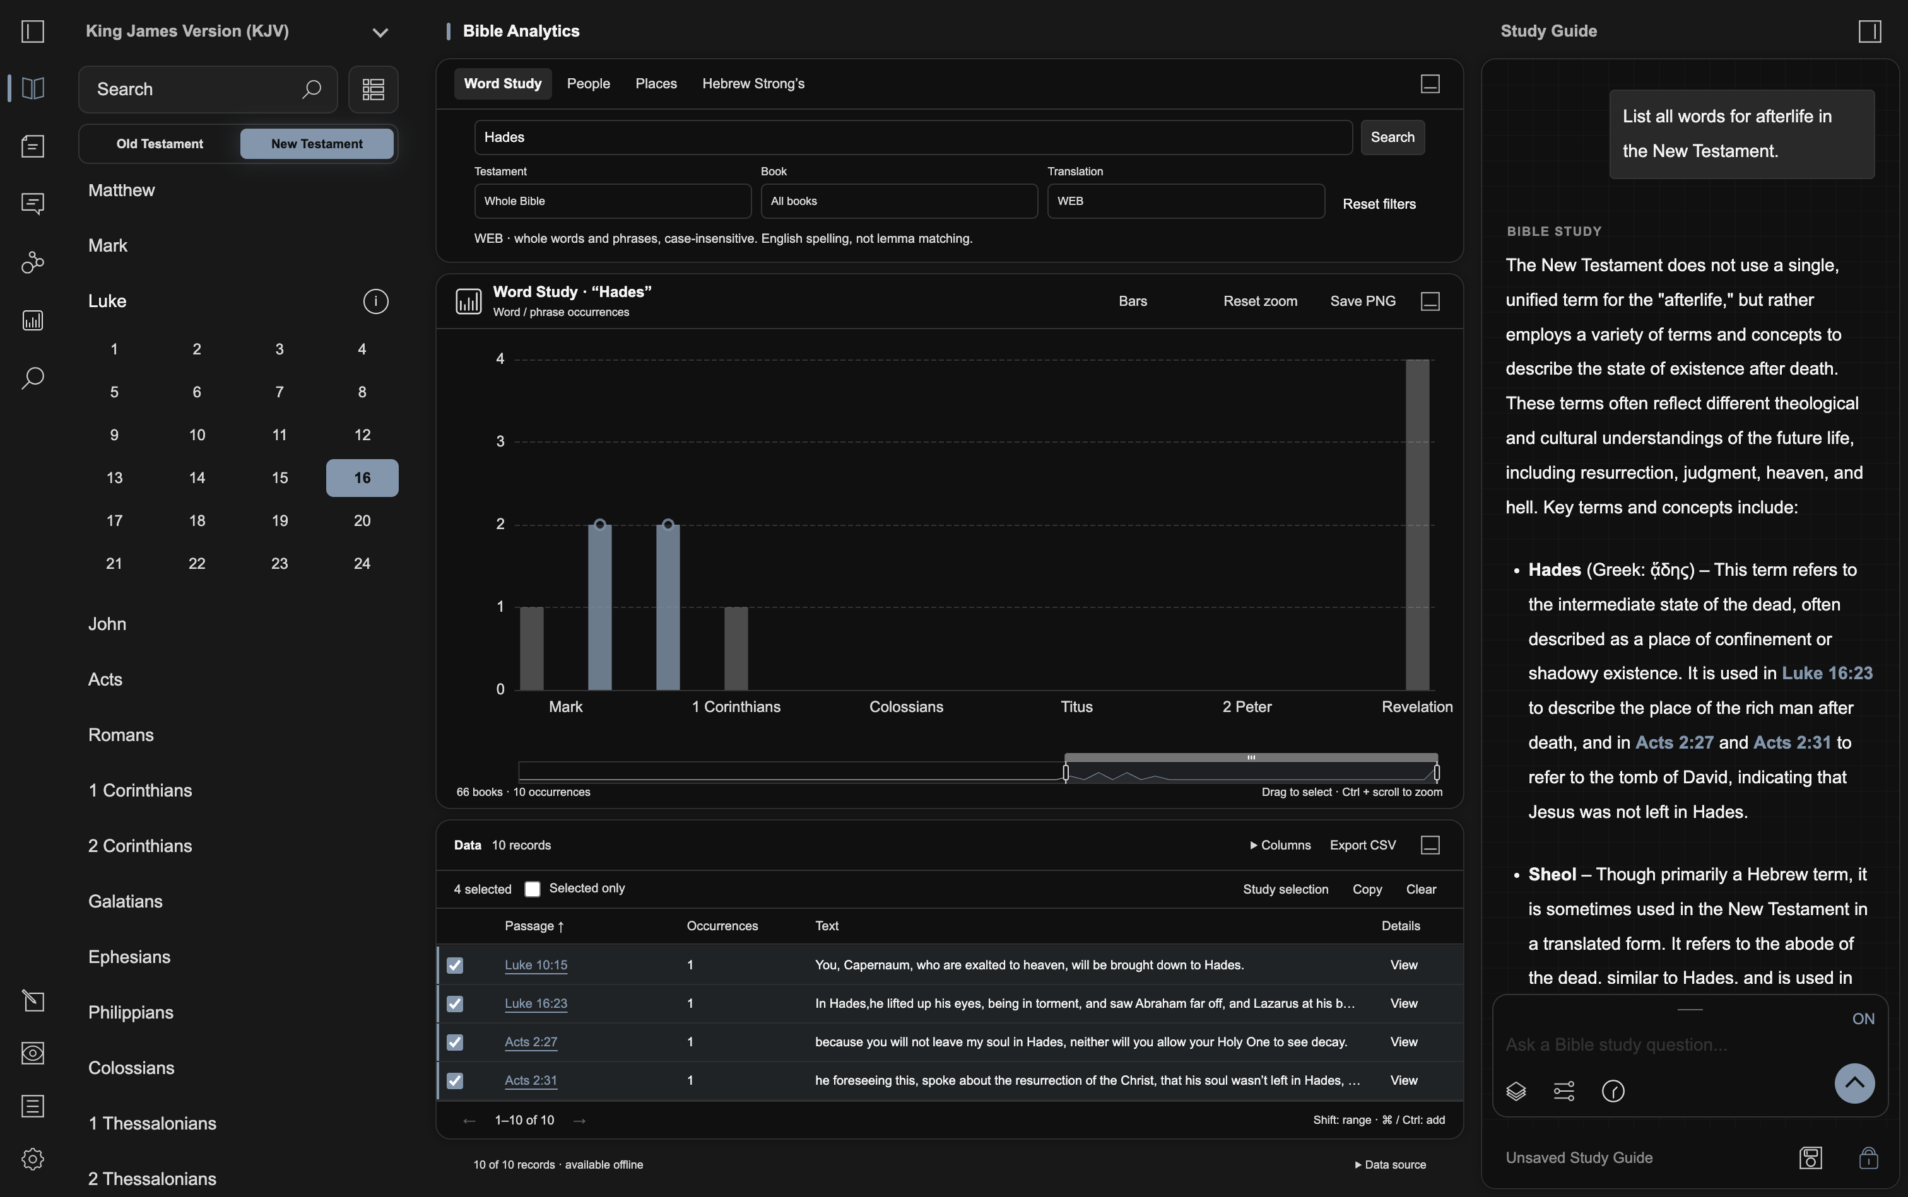Viewport: 1908px width, 1197px height.
Task: Click the bar chart icon beside Word Study title
Action: coord(468,301)
